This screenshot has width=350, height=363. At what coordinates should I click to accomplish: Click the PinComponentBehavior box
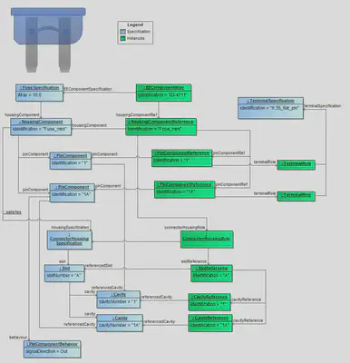[53, 349]
